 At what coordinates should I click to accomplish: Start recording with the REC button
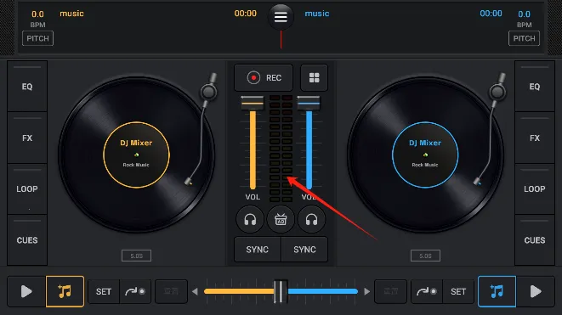(x=264, y=77)
